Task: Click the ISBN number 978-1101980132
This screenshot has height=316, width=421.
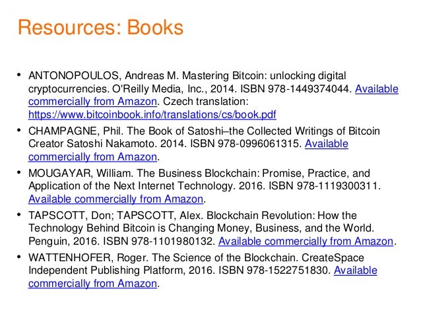Action: click(173, 241)
